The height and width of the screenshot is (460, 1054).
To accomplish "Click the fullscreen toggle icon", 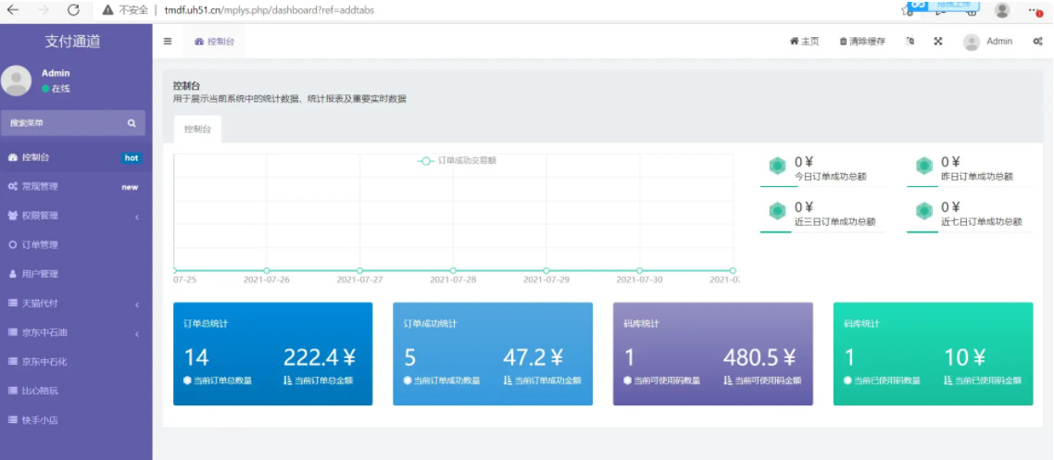I will 937,42.
